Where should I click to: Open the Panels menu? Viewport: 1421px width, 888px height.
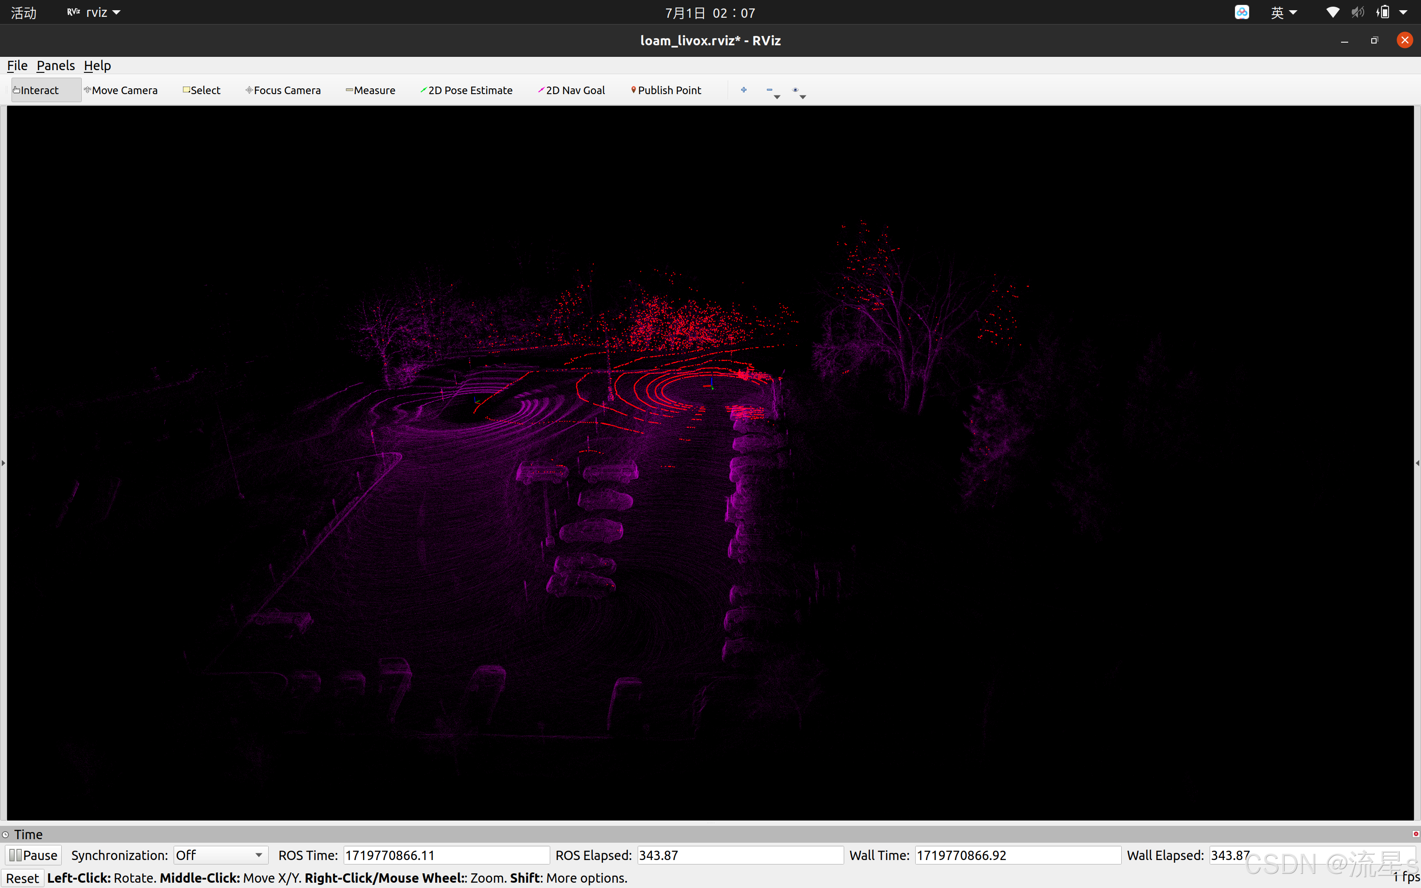pyautogui.click(x=56, y=65)
